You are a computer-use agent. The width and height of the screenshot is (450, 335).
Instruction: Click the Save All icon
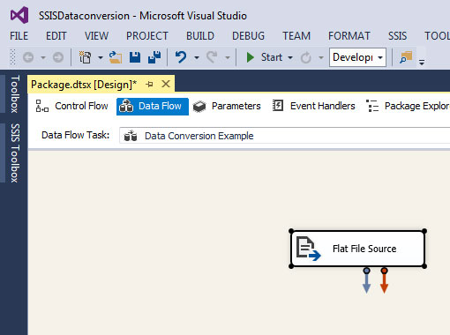[x=154, y=57]
